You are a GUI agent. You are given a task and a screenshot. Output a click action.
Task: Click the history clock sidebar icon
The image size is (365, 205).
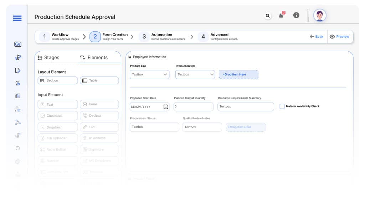coord(18,148)
